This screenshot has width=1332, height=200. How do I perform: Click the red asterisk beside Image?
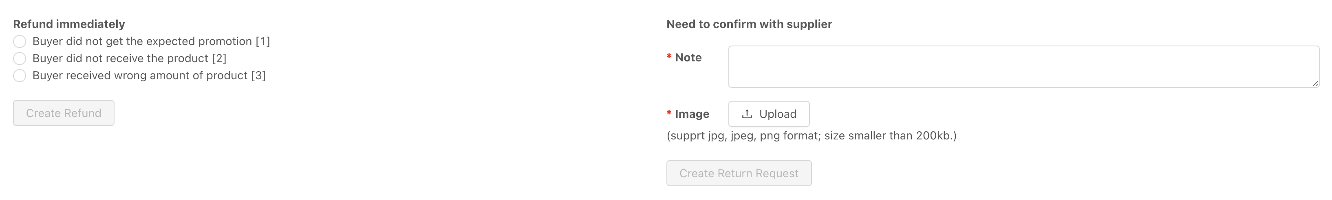pos(669,113)
